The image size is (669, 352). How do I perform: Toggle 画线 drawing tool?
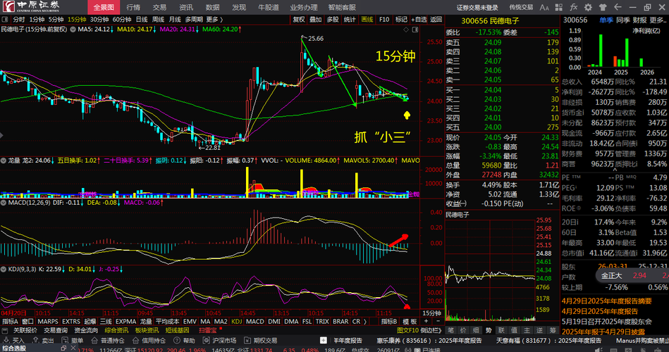coord(367,19)
